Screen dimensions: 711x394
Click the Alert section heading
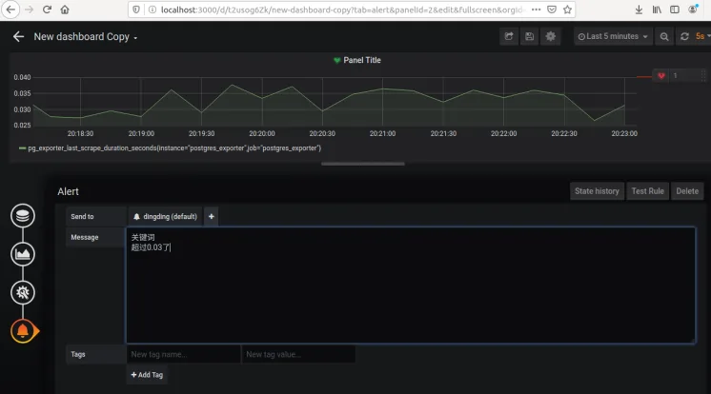coord(68,191)
